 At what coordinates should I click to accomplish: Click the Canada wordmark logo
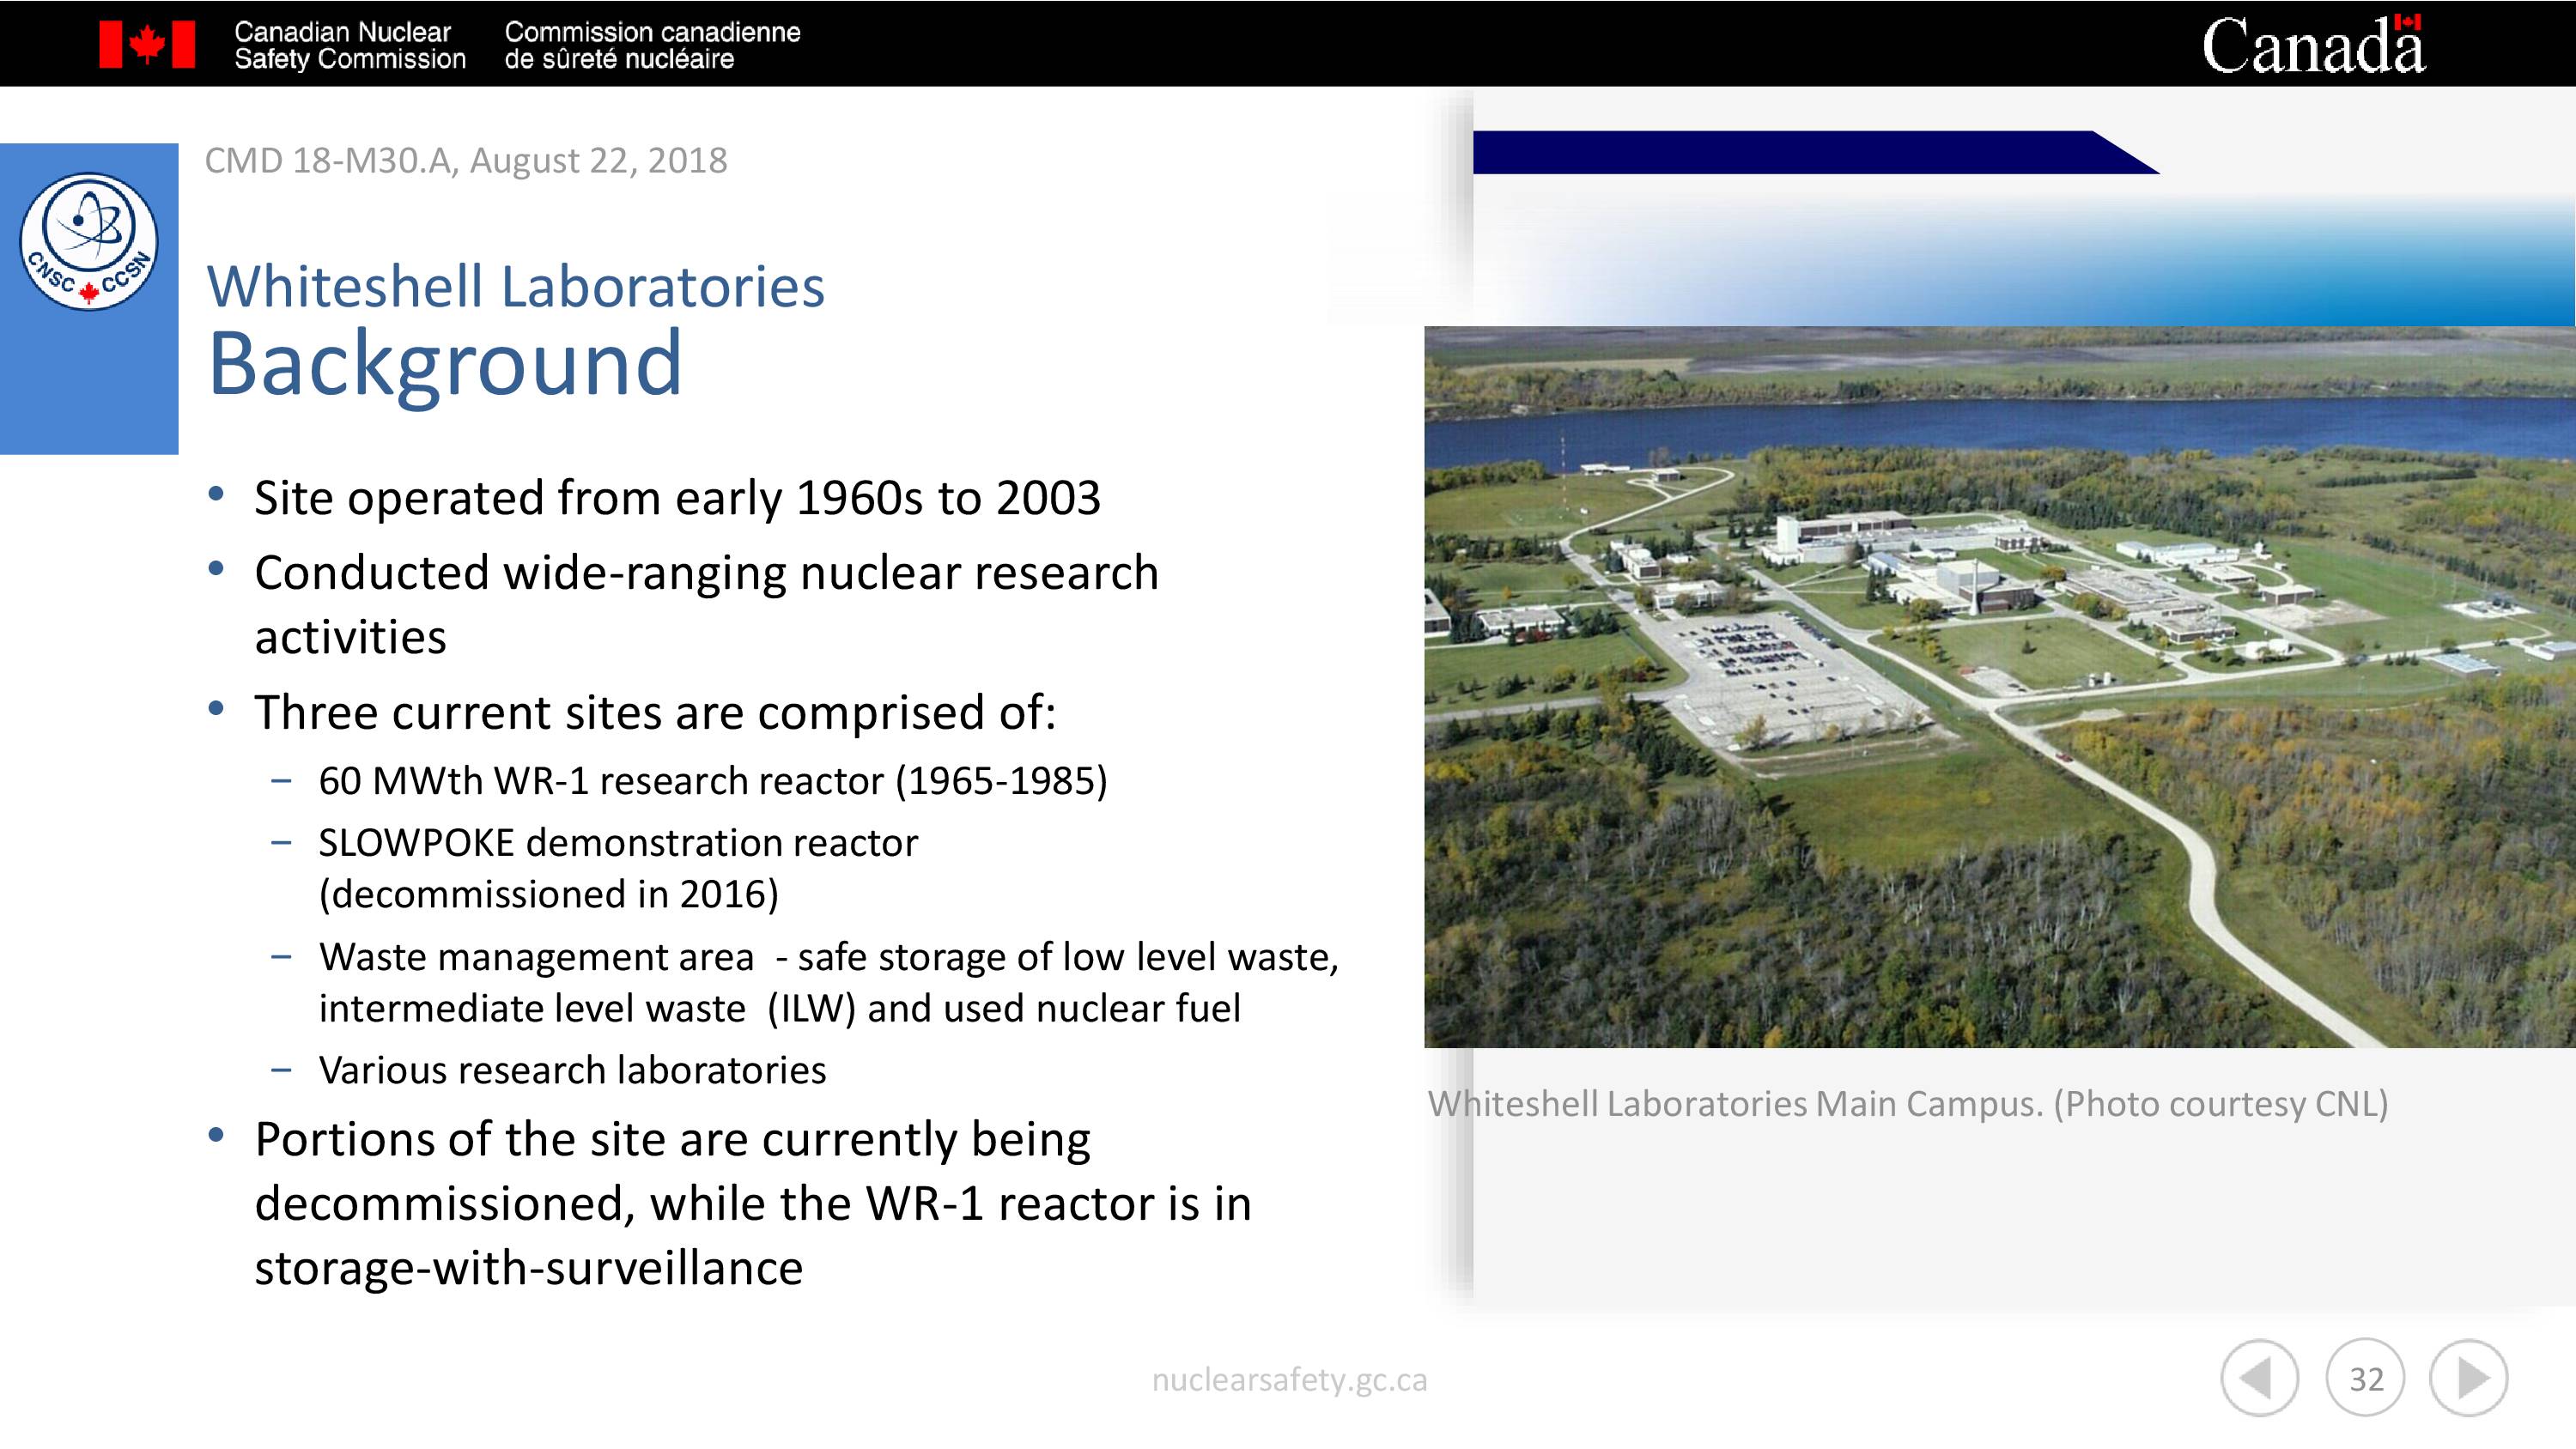2313,45
